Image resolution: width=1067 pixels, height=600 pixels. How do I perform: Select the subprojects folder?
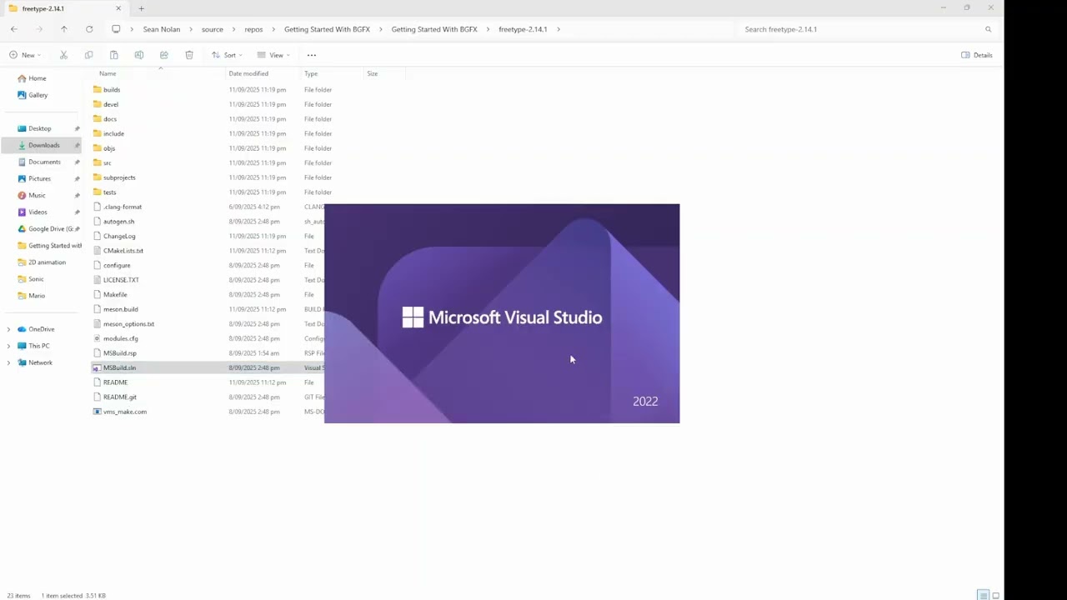pos(119,177)
